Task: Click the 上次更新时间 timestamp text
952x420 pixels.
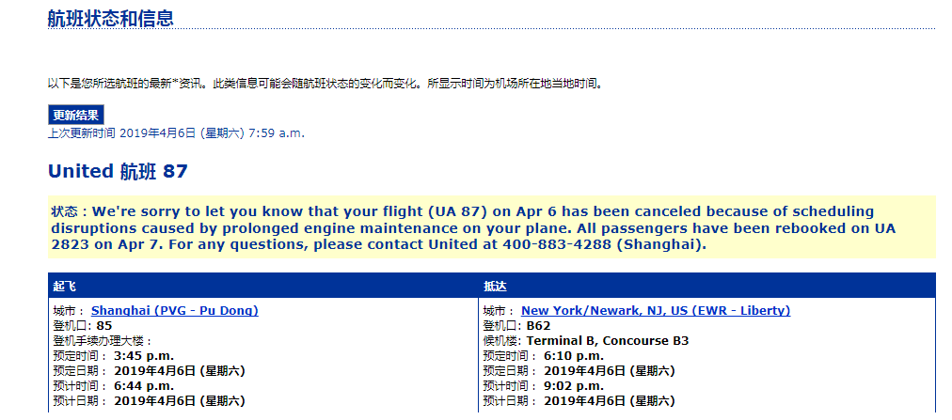Action: click(x=176, y=133)
